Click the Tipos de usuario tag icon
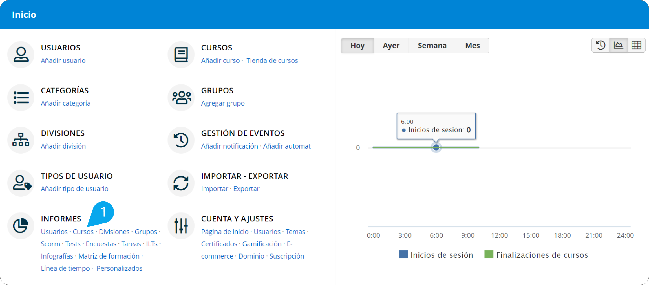Viewport: 649px width, 285px height. [x=21, y=183]
